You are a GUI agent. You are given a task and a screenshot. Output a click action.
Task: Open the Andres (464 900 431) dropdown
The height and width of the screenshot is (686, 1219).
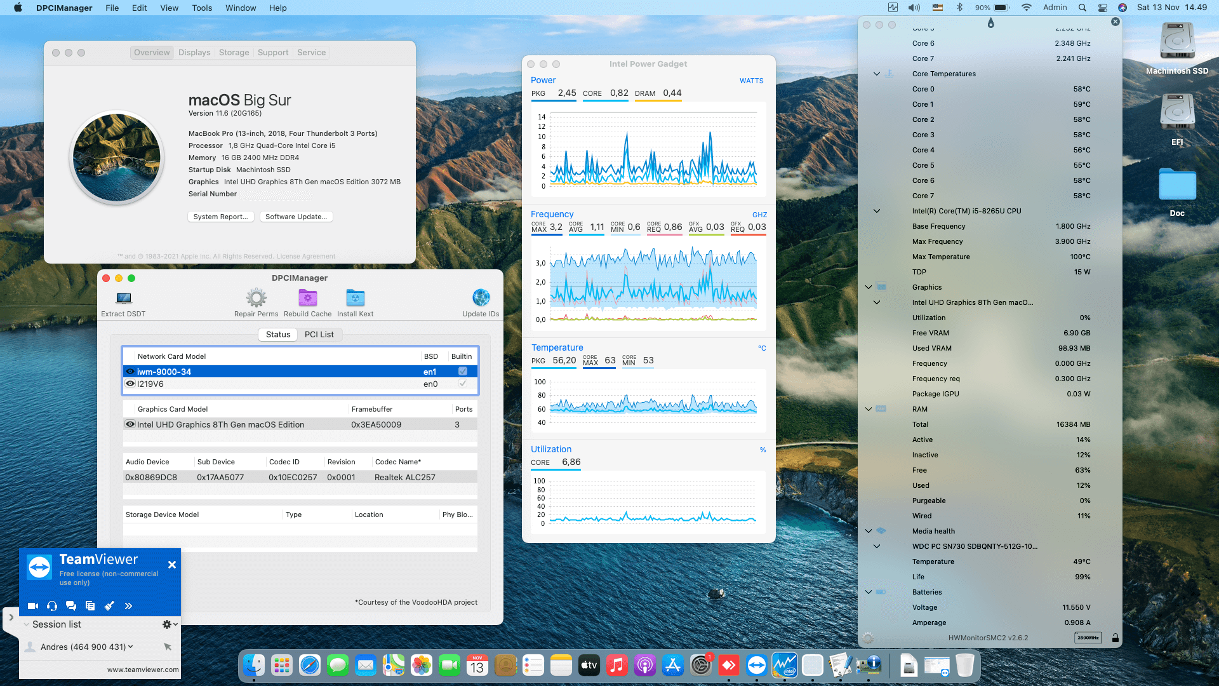tap(131, 647)
